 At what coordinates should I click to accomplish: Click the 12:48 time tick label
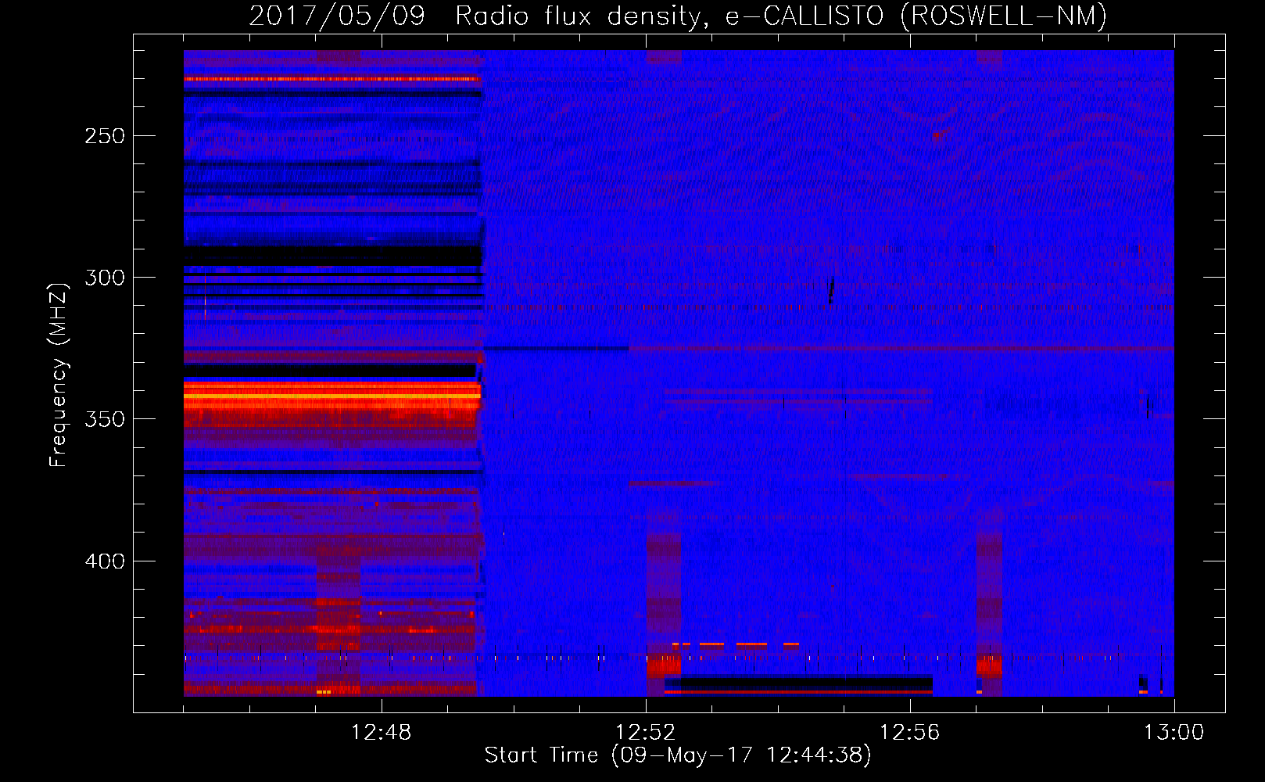381,733
